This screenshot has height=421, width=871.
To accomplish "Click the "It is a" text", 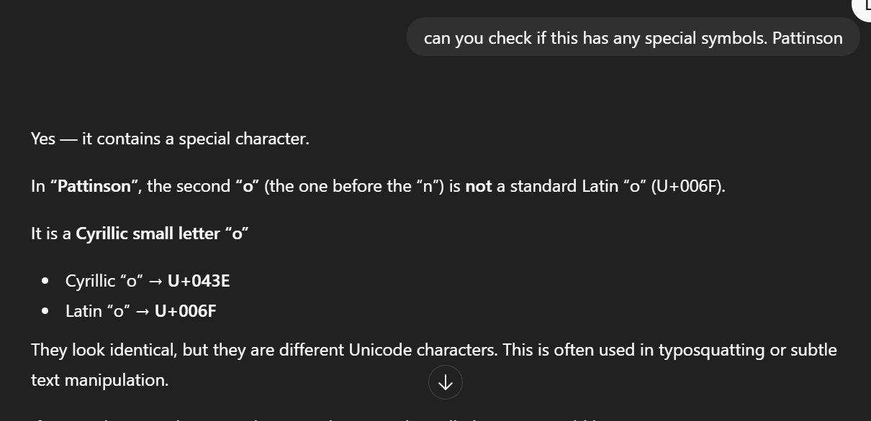I will (x=50, y=233).
